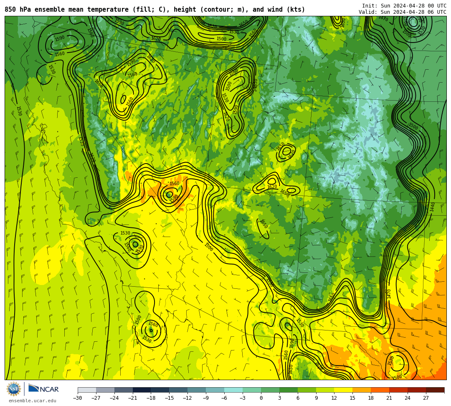Click the 12 colorbar tick label
The width and height of the screenshot is (451, 406).
pos(334,398)
